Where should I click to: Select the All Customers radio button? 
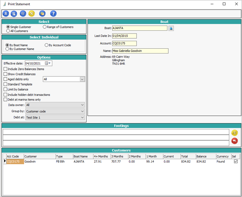click(8, 31)
